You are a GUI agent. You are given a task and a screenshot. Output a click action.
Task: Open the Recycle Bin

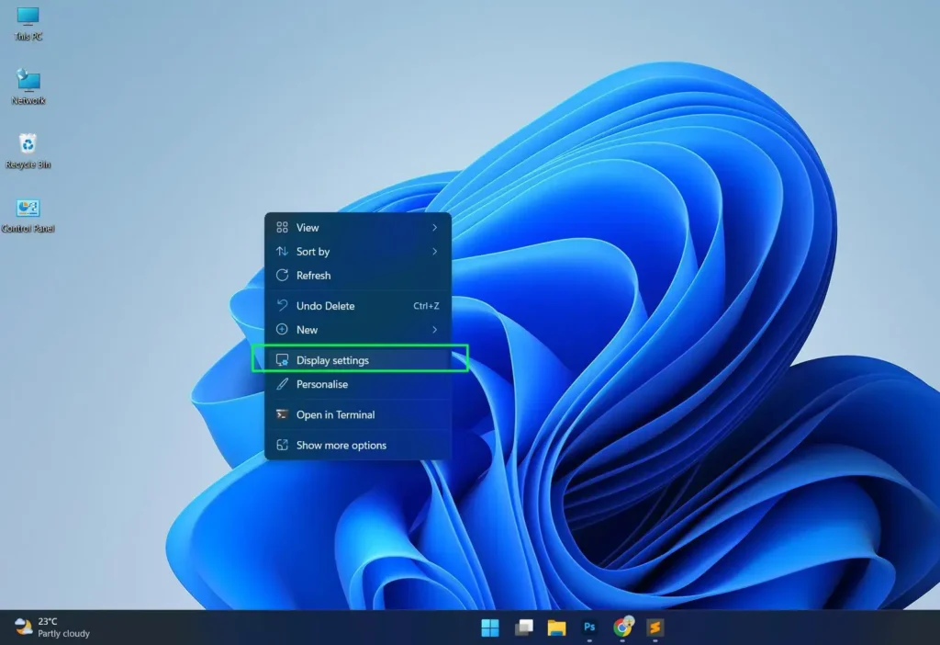[27, 145]
